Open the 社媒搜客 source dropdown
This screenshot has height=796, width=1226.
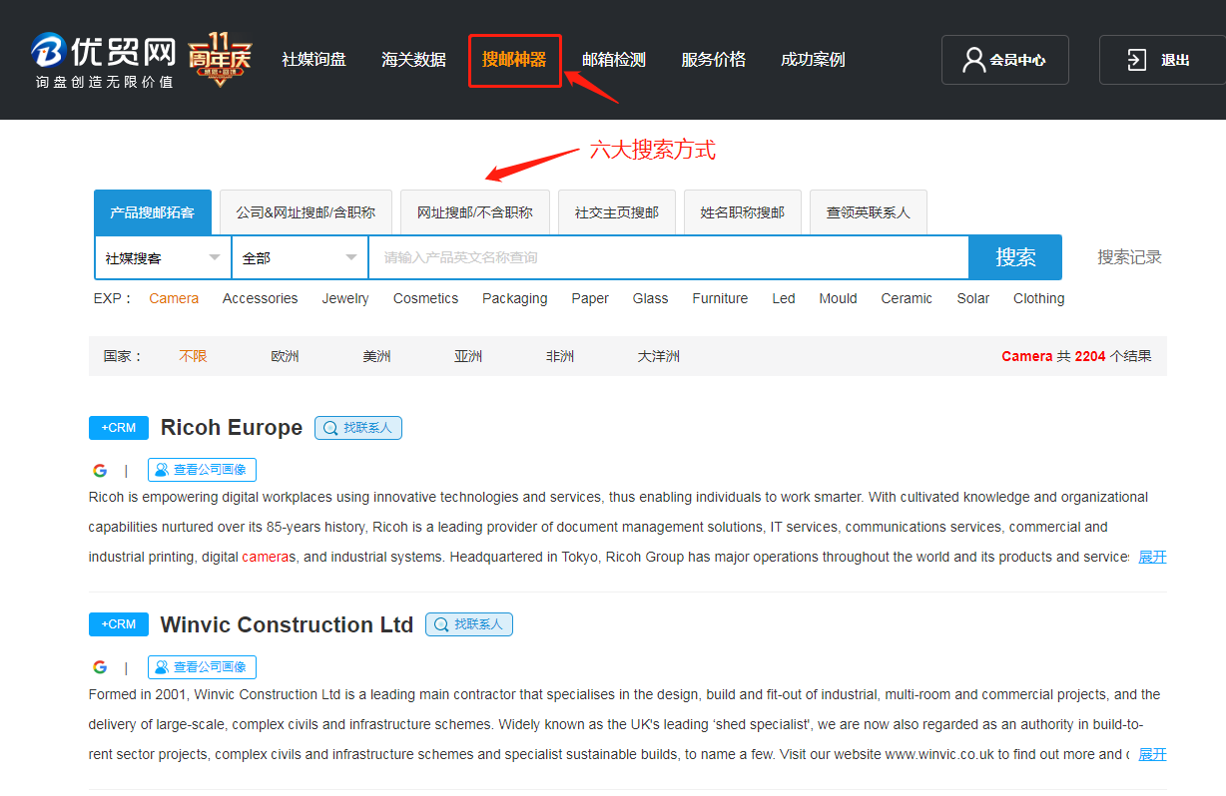(x=163, y=257)
